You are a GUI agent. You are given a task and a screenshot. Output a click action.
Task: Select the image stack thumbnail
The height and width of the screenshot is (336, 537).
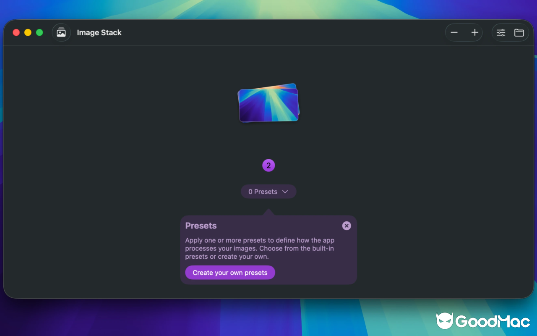pos(268,102)
